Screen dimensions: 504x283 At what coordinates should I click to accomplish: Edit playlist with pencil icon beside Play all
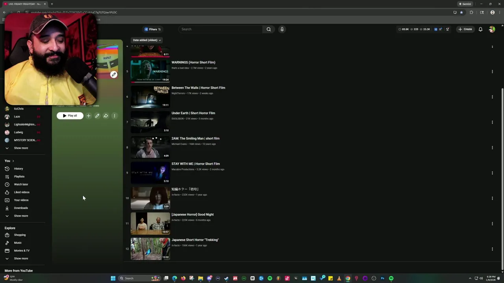(97, 116)
